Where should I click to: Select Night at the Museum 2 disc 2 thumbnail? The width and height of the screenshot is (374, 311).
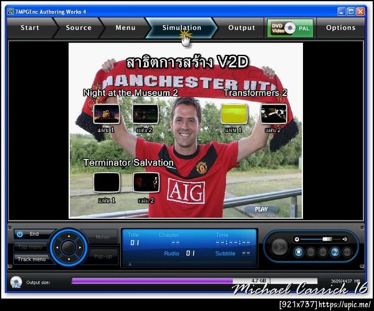[x=145, y=114]
